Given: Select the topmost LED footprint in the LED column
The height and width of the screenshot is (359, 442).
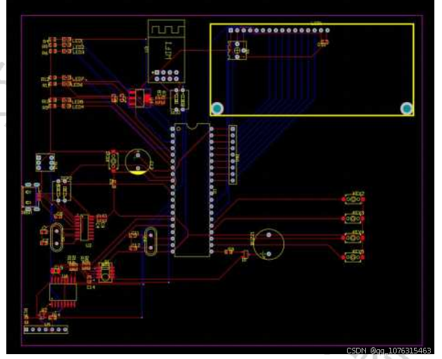Looking at the screenshot, I should tap(66, 40).
